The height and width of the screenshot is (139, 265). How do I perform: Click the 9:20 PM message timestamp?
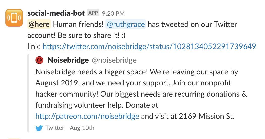(x=113, y=13)
